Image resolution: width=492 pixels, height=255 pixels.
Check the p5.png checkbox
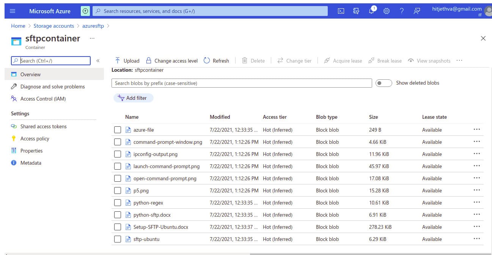tap(118, 190)
